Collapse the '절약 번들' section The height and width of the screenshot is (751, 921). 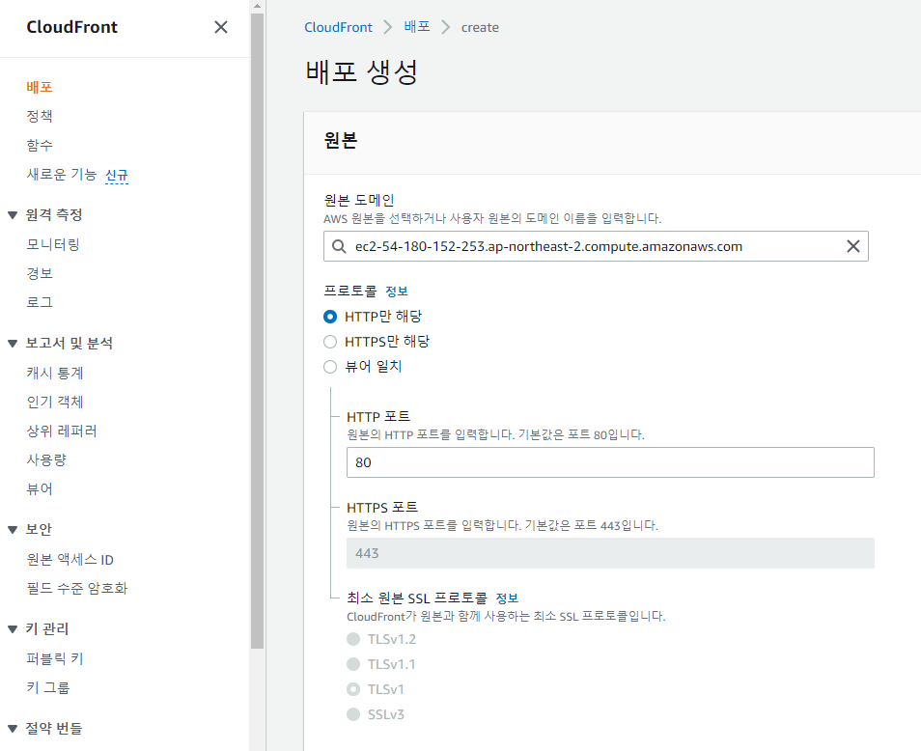[13, 729]
